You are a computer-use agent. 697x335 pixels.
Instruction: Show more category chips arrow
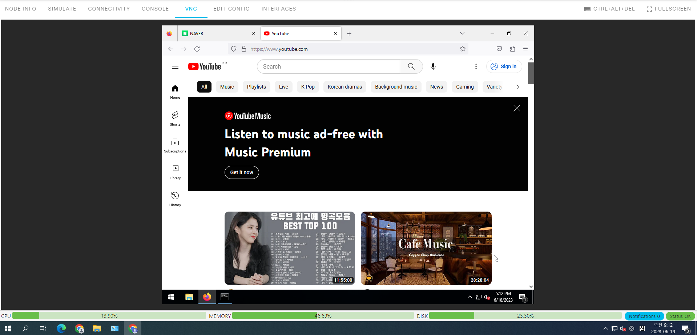[517, 87]
